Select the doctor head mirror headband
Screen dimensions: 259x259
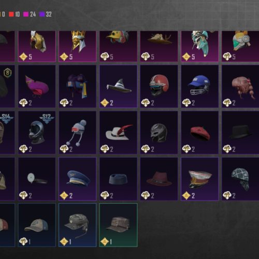pyautogui.click(x=37, y=179)
